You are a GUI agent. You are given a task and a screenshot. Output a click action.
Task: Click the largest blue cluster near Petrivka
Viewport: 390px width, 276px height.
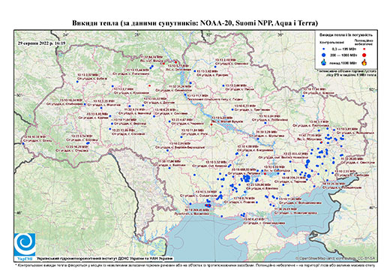tap(247, 178)
